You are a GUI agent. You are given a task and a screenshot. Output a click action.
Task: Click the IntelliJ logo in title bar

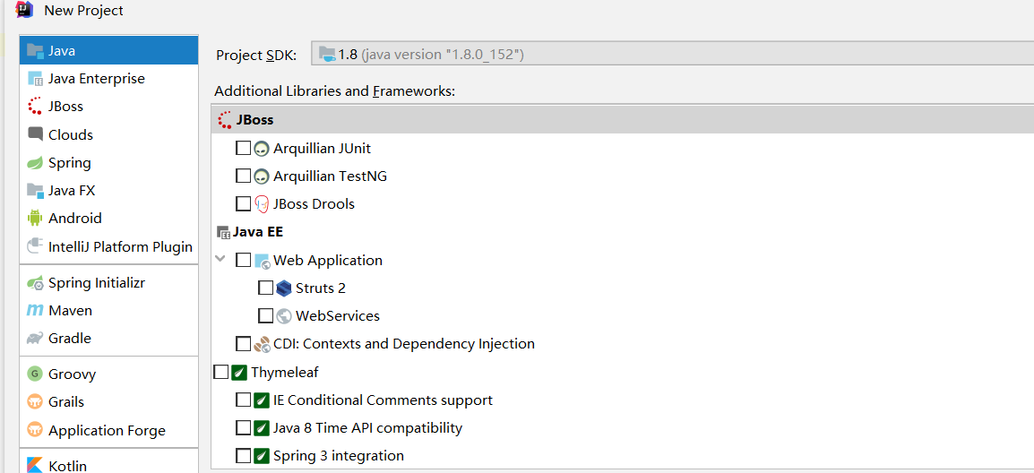click(x=23, y=9)
